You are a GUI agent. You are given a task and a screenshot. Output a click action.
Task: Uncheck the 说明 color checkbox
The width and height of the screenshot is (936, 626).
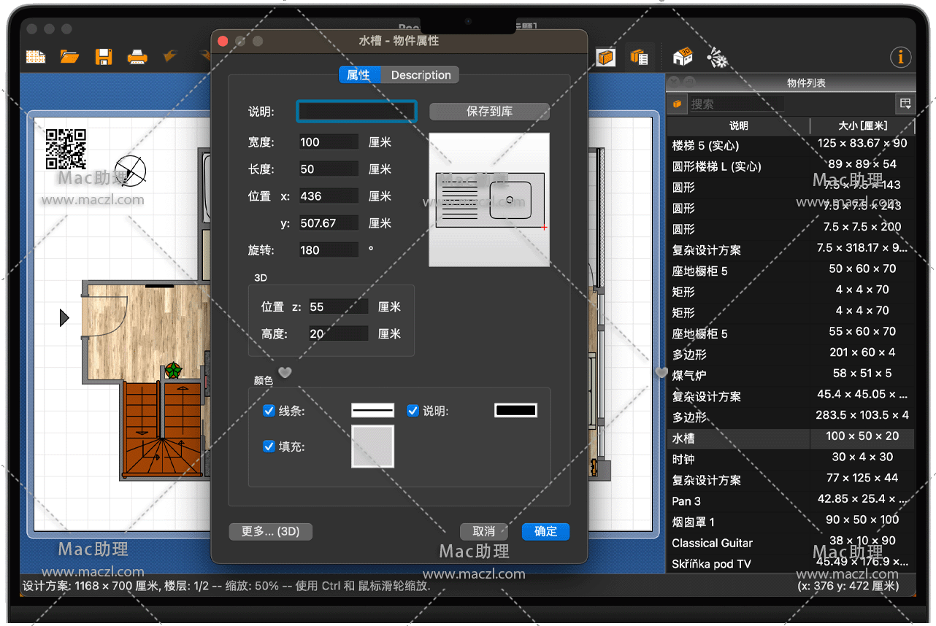pos(413,411)
